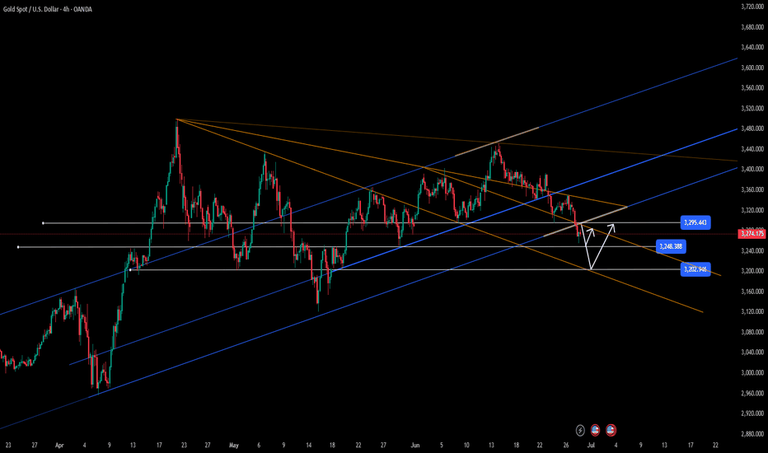768x453 pixels.
Task: Click the Gold Spot / U.S. Dollar chart title
Action: point(48,9)
